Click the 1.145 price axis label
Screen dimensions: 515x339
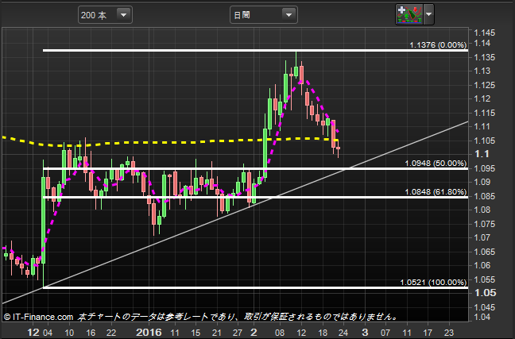pos(484,33)
